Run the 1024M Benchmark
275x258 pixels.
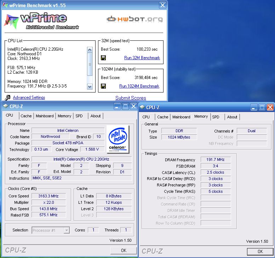(x=139, y=86)
